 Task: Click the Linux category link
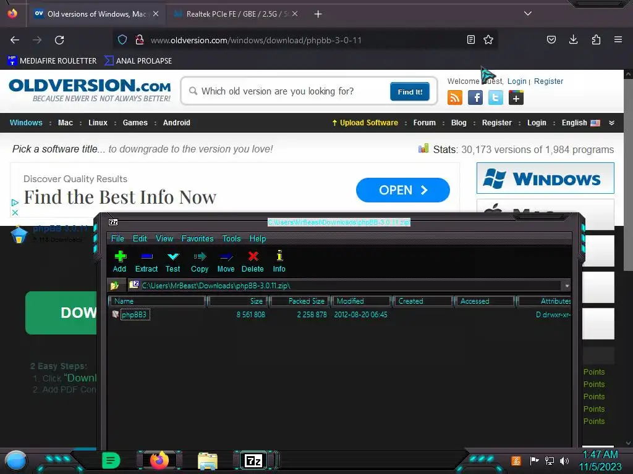coord(98,123)
